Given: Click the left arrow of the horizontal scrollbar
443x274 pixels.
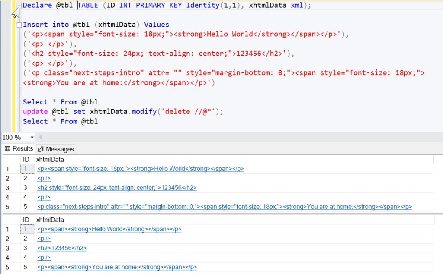Looking at the screenshot, I should point(41,138).
